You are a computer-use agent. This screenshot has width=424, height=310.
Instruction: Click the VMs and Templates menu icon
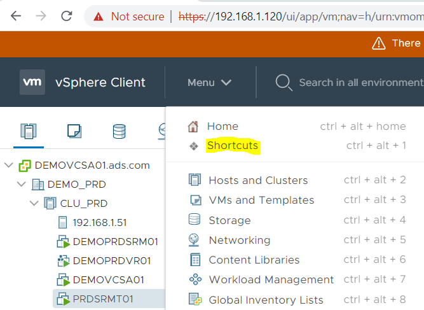point(196,200)
